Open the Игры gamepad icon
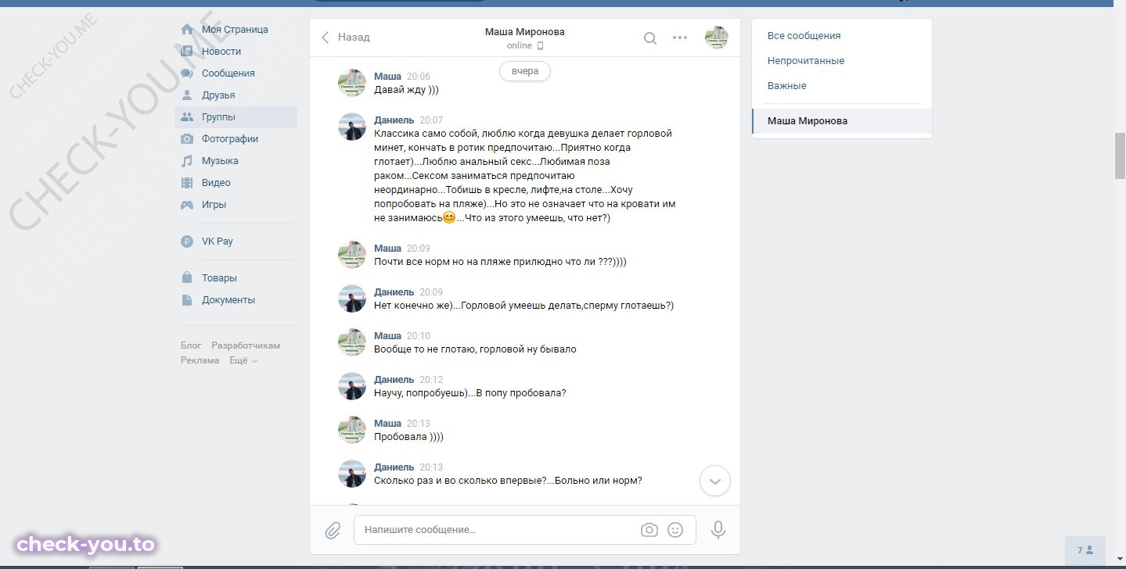Image resolution: width=1126 pixels, height=569 pixels. pos(187,205)
